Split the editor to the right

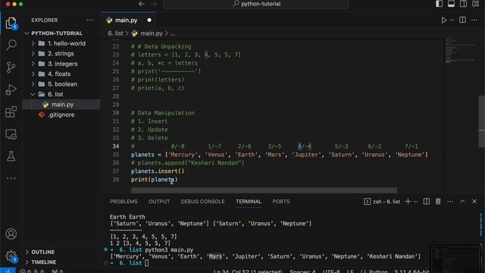pyautogui.click(x=462, y=20)
